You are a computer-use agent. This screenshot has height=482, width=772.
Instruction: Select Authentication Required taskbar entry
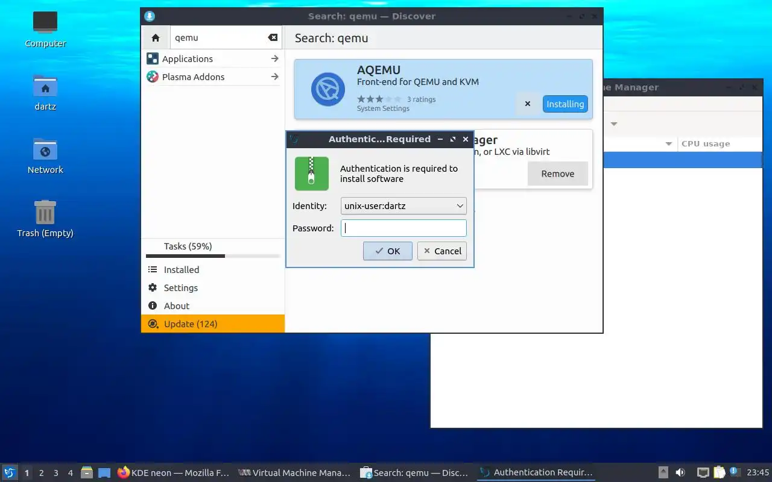click(536, 473)
